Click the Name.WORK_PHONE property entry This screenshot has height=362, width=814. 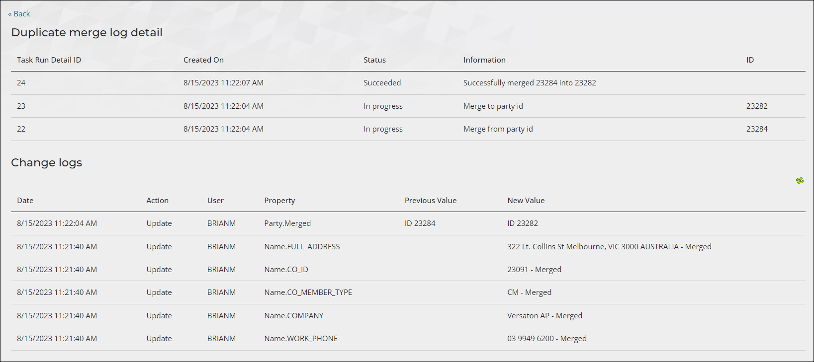click(301, 339)
